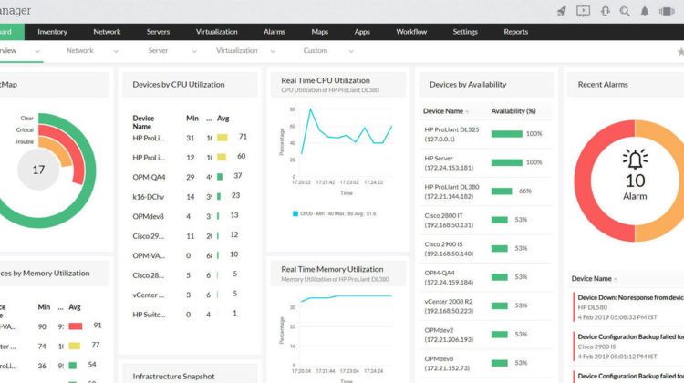Open Cisco 2800 IT device entry
Image resolution: width=684 pixels, height=383 pixels.
pyautogui.click(x=485, y=220)
